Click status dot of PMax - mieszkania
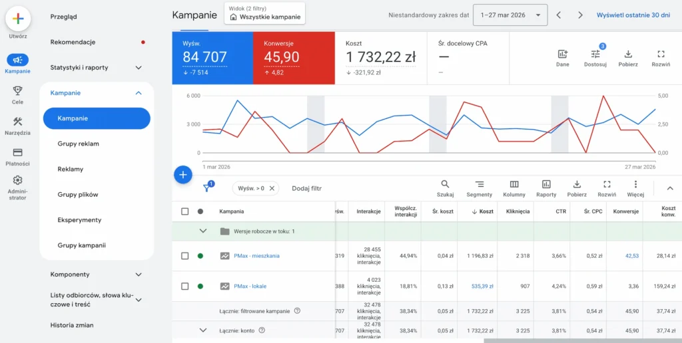 200,256
